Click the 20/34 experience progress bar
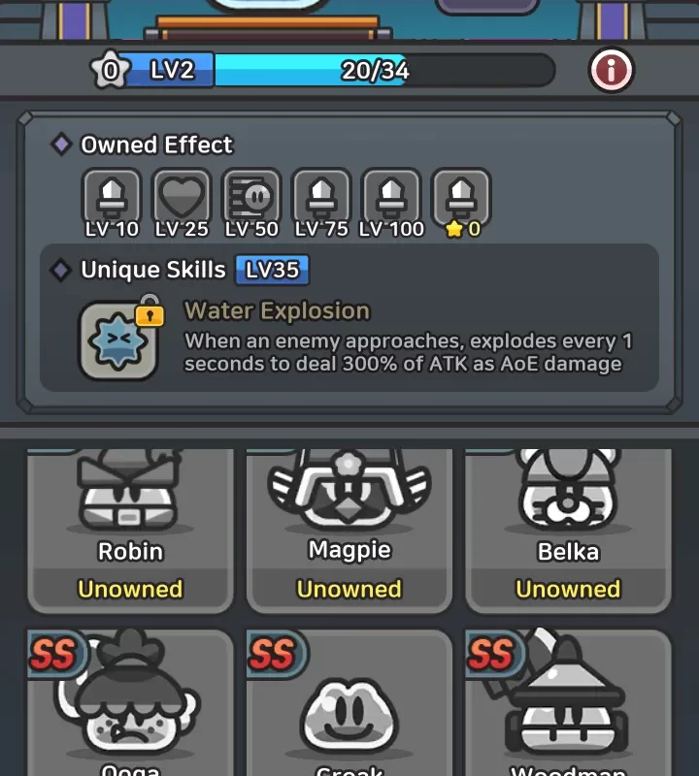699x776 pixels. (x=384, y=70)
